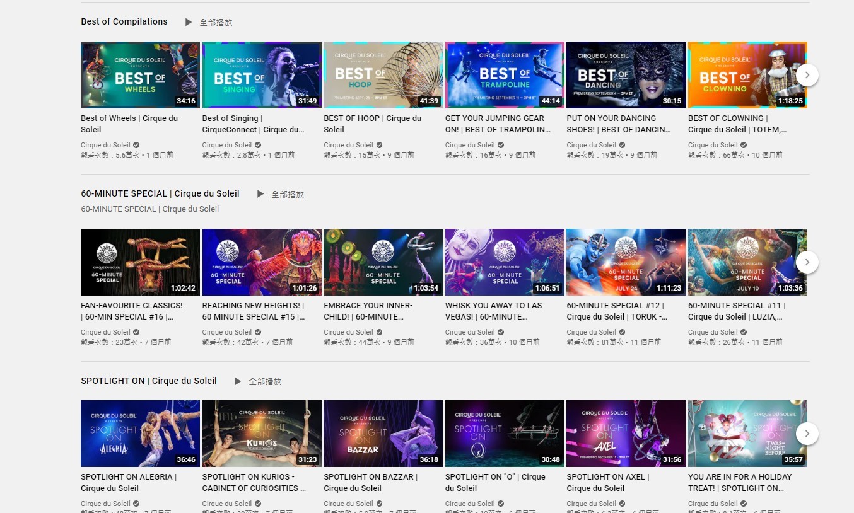The width and height of the screenshot is (854, 513).
Task: Show next videos in 60-MINUTE SPECIAL row
Action: pos(807,262)
